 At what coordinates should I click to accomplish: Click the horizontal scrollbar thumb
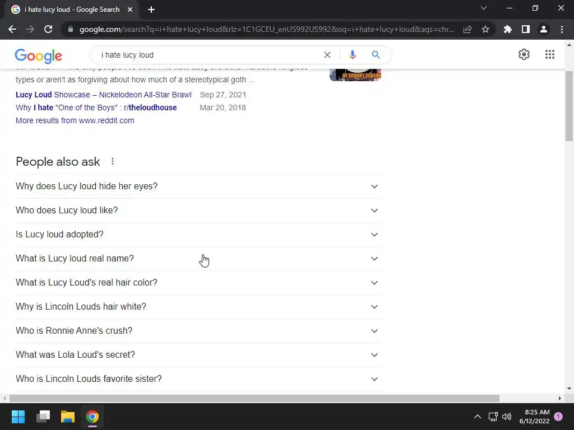254,398
